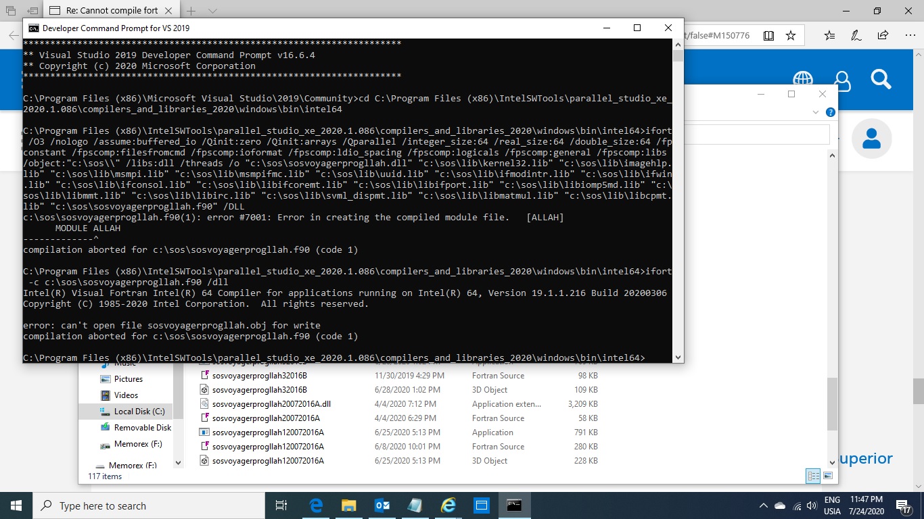Click the taskbar search box

[148, 505]
